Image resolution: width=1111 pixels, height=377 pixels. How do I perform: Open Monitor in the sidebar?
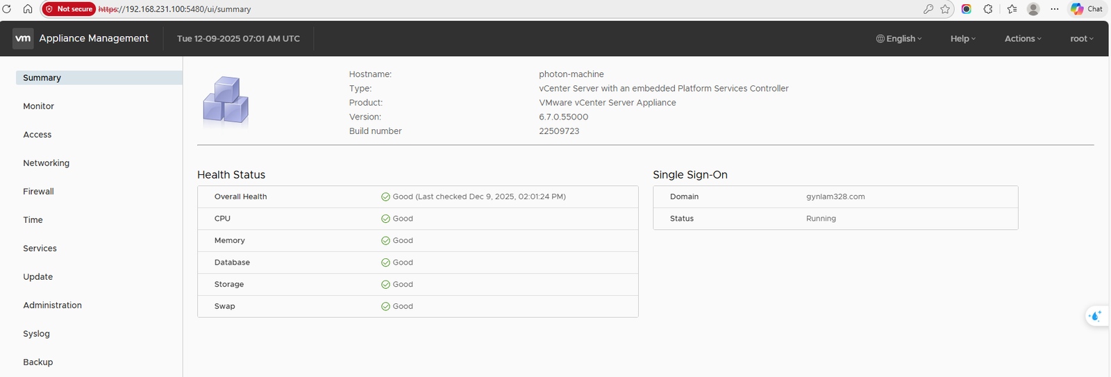point(38,106)
